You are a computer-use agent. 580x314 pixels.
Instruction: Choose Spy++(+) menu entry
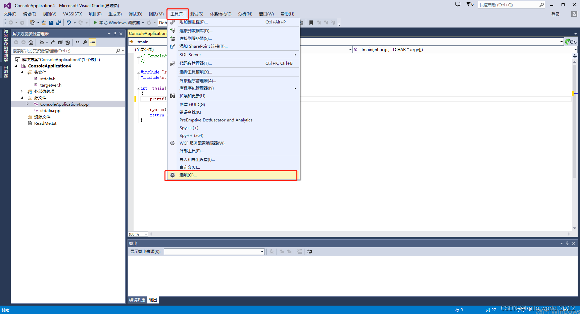(233, 128)
